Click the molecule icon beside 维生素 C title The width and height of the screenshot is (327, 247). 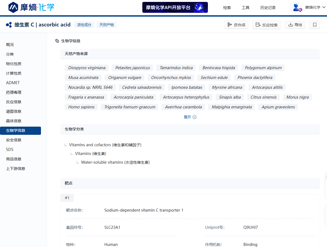[9, 25]
